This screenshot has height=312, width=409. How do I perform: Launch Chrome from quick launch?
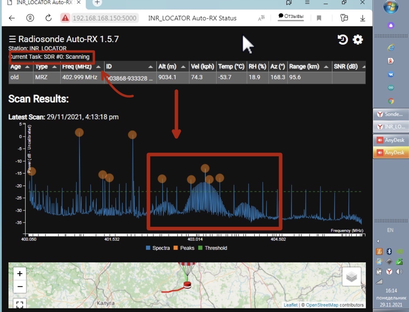(x=390, y=101)
